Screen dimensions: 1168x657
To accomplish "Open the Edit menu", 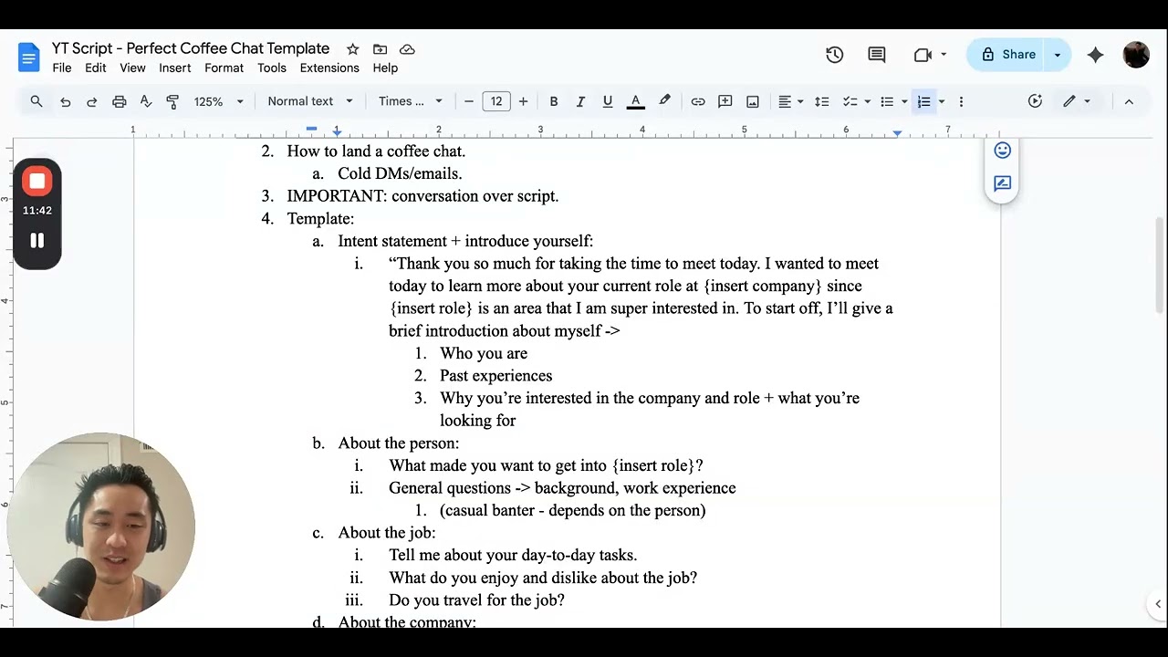I will coord(95,68).
